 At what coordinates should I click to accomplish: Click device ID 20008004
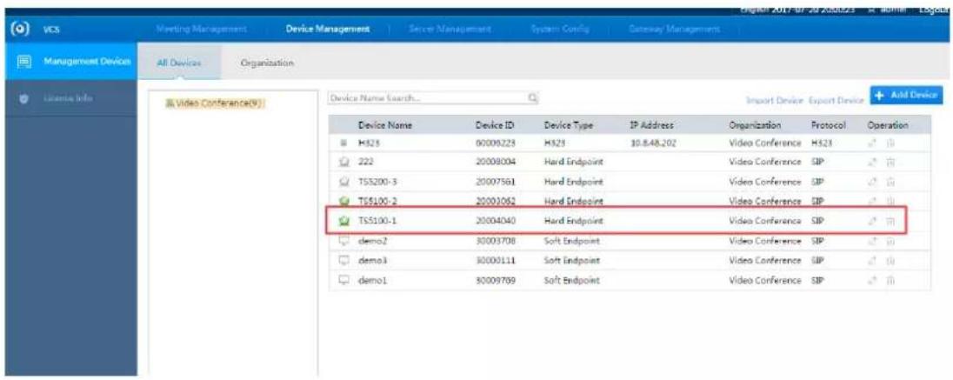[x=496, y=163]
